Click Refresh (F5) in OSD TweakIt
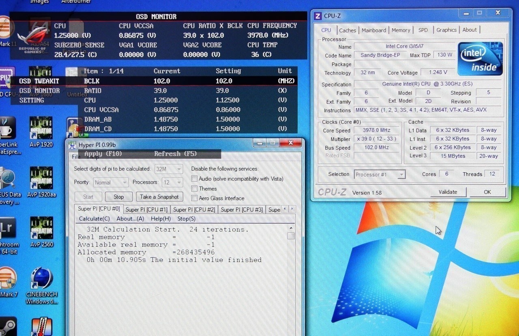 coord(175,154)
